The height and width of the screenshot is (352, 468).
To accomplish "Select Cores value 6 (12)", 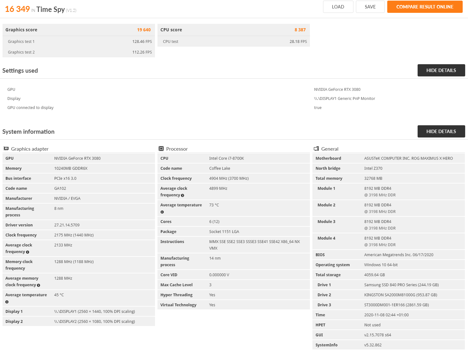I will point(214,221).
